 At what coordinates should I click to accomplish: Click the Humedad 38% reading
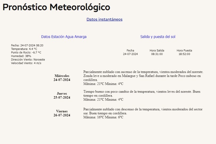coord(21,56)
